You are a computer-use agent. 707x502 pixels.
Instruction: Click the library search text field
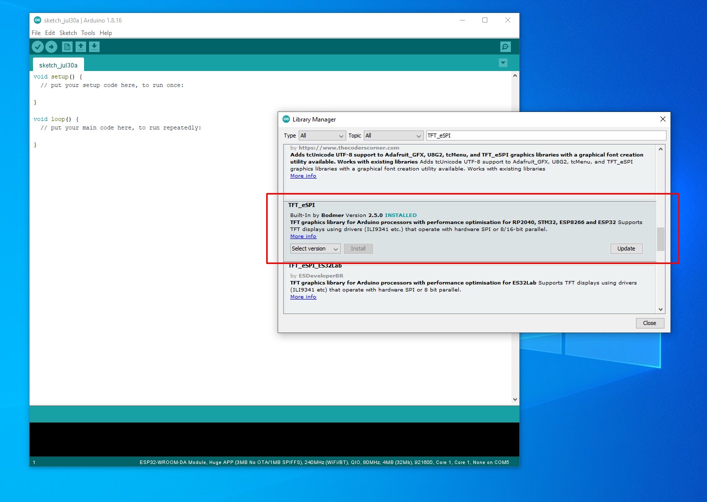(x=545, y=135)
